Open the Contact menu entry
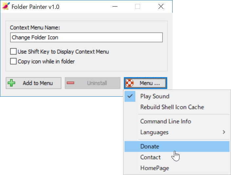 pos(177,157)
